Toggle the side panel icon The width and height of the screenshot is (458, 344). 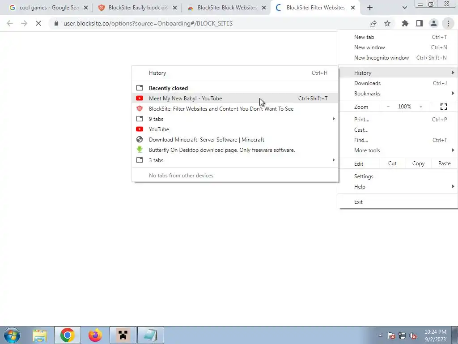point(420,23)
